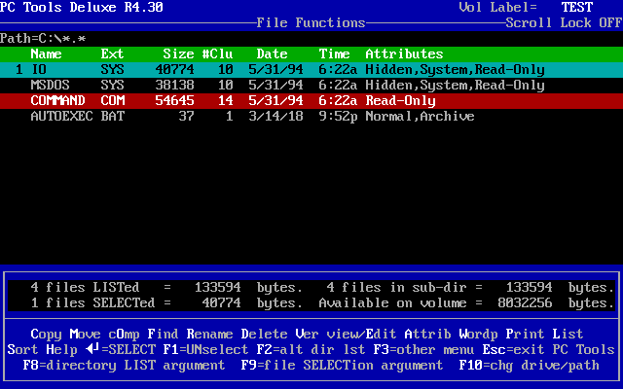Image resolution: width=623 pixels, height=389 pixels.
Task: Click F2=alt dir lst option
Action: 311,350
